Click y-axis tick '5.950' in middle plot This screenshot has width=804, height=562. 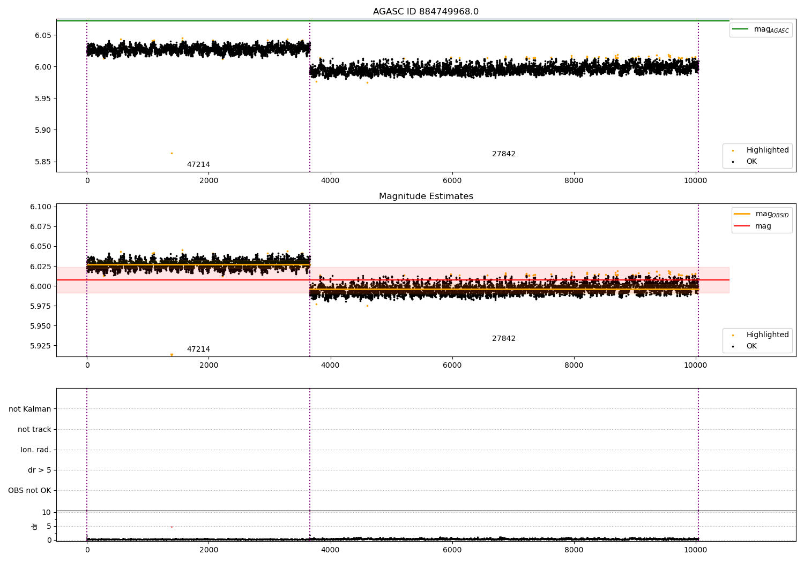pyautogui.click(x=41, y=326)
